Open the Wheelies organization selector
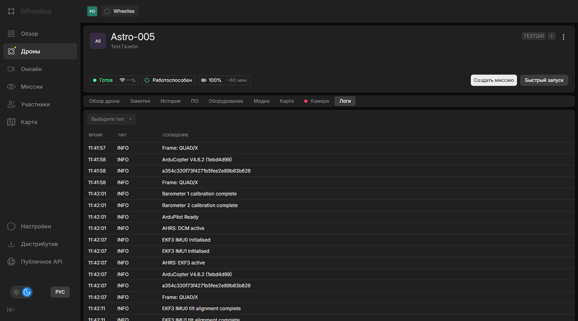Screen dimensions: 578x321 120,11
